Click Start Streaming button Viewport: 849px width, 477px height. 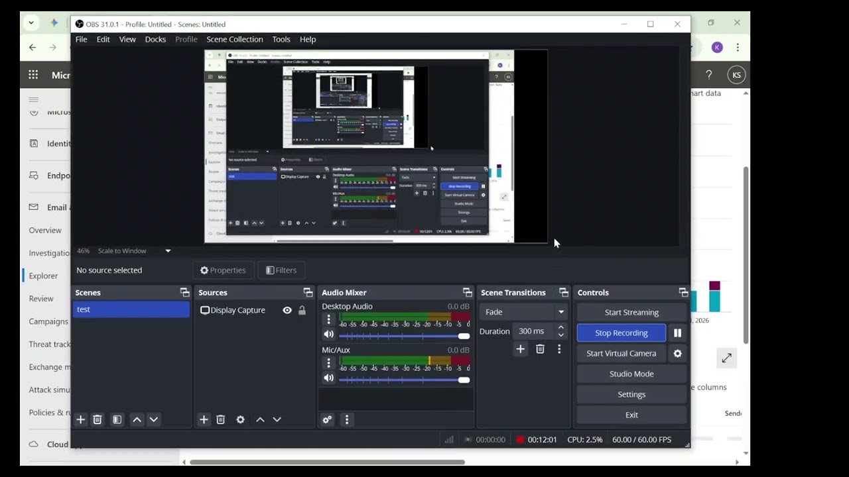tap(631, 312)
